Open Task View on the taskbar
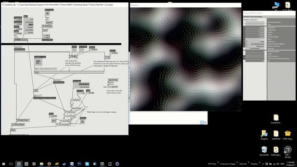 11,164
